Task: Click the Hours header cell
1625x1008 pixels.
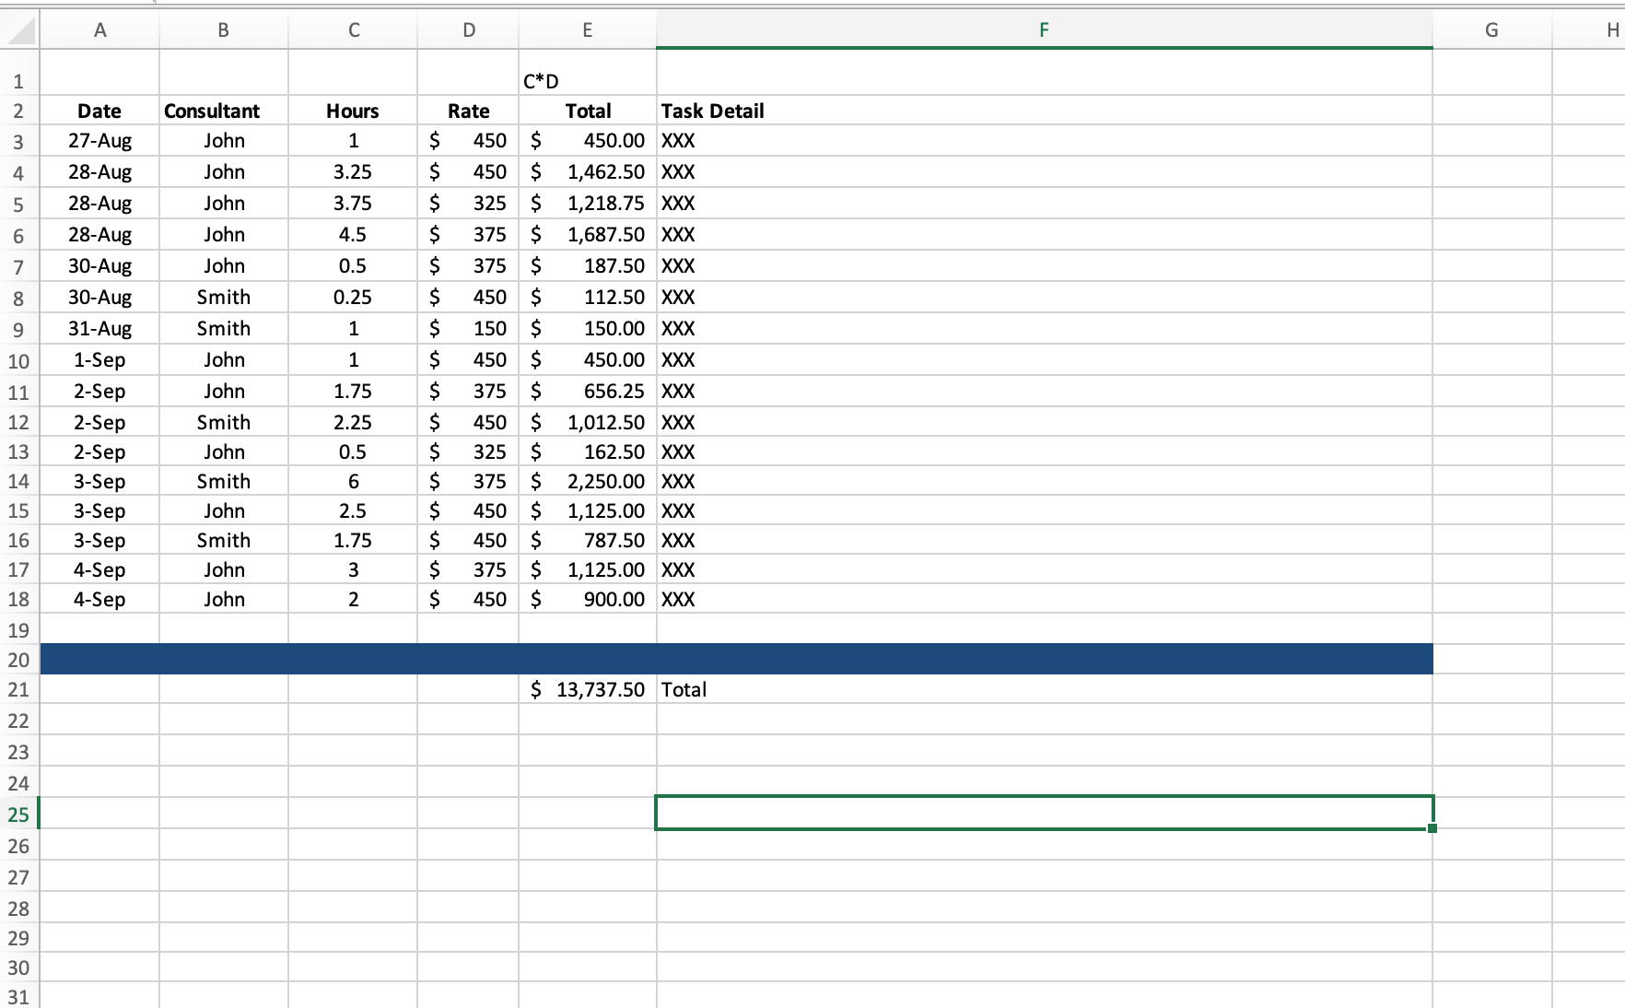Action: coord(353,111)
